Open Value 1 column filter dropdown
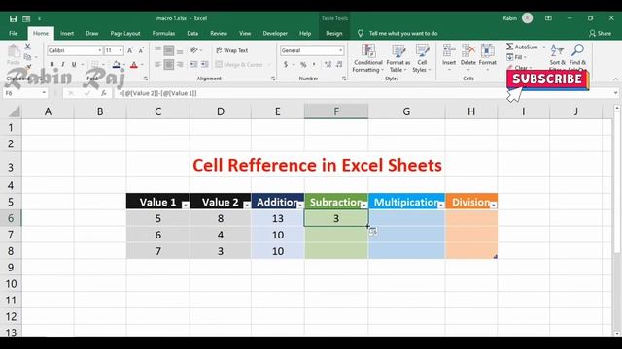Viewport: 622px width, 349px height. [186, 205]
